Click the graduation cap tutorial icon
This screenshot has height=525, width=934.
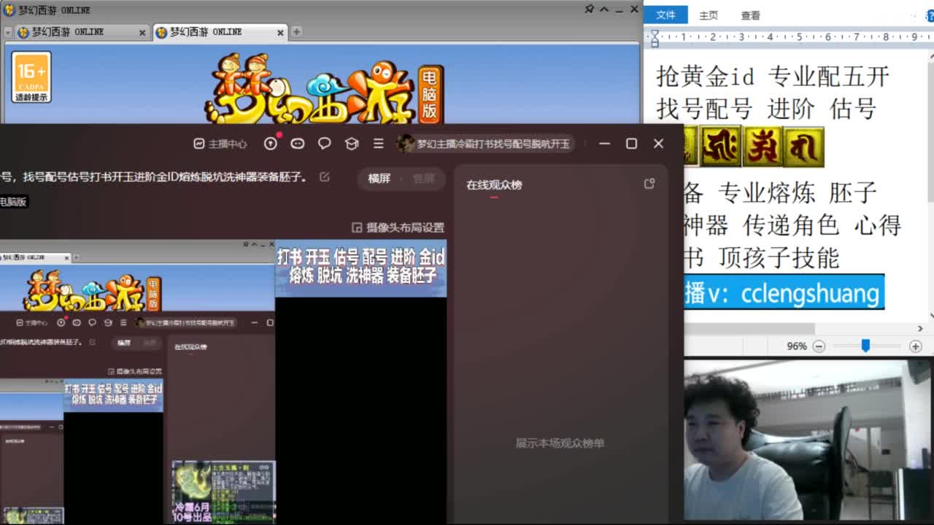click(352, 144)
